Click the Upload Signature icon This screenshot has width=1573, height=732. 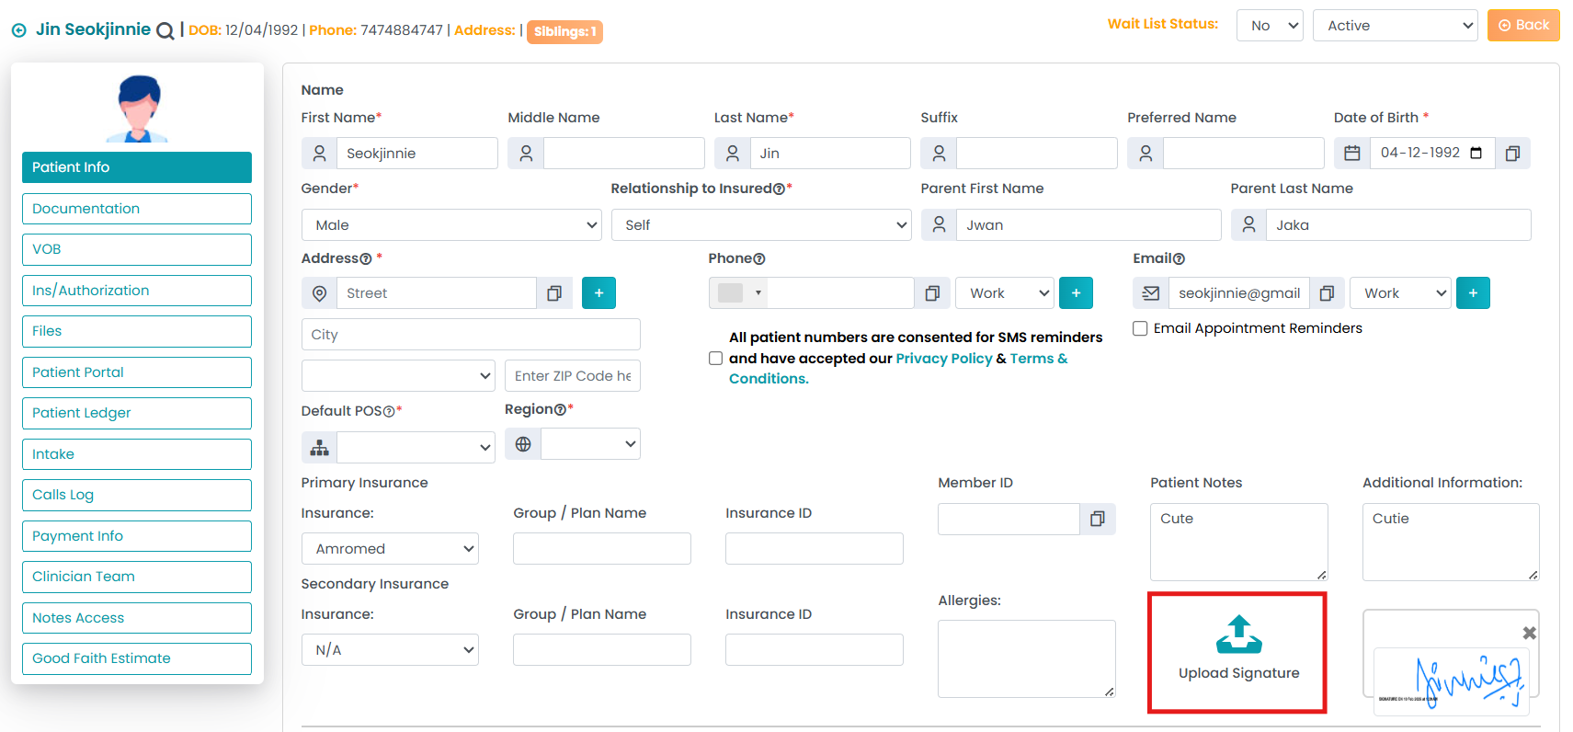[1238, 635]
